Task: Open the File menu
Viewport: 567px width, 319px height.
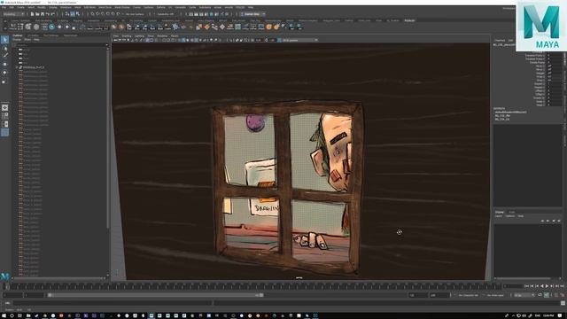Action: 4,8
